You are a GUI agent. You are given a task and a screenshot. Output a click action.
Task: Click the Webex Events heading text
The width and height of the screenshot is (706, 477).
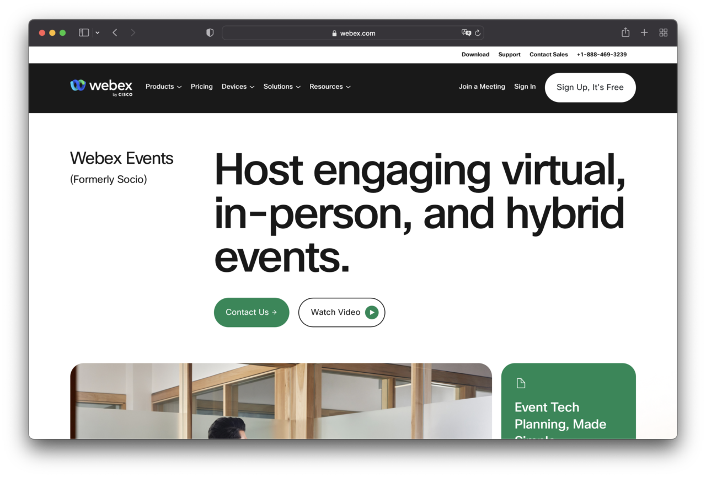coord(121,158)
